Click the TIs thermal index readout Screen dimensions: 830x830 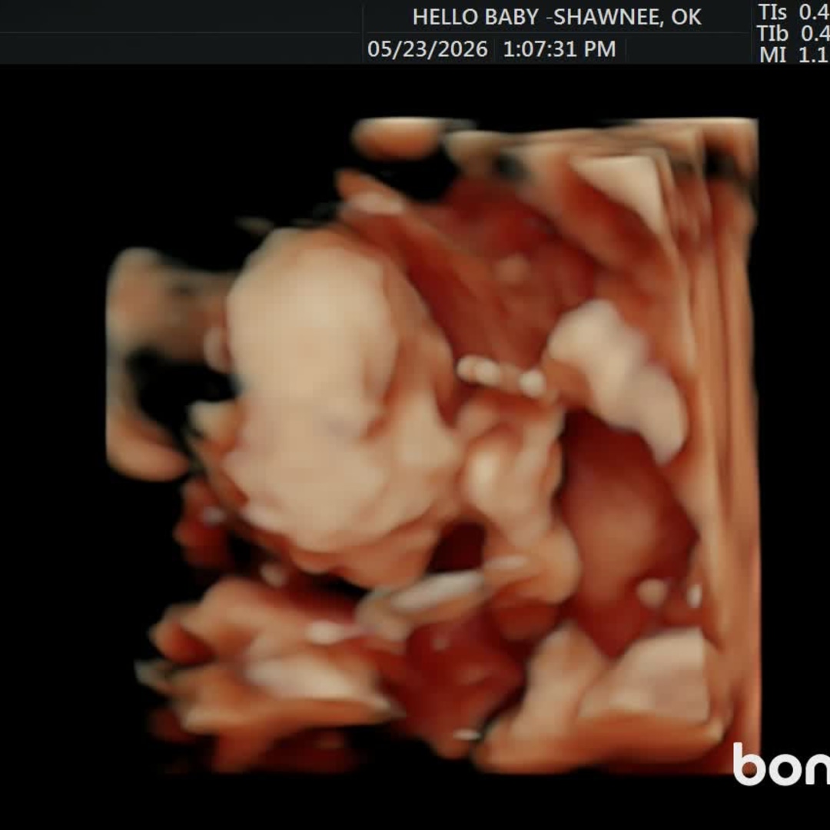tap(793, 12)
